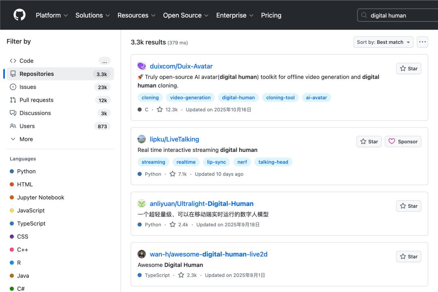
Task: Expand More filter options in sidebar
Action: [x=26, y=139]
